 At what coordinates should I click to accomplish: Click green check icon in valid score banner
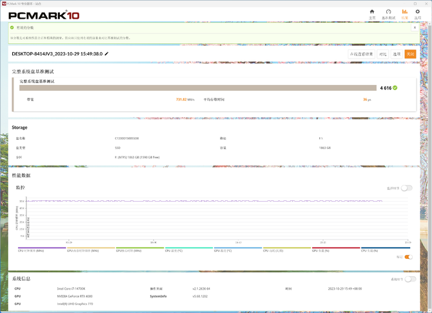(12, 28)
